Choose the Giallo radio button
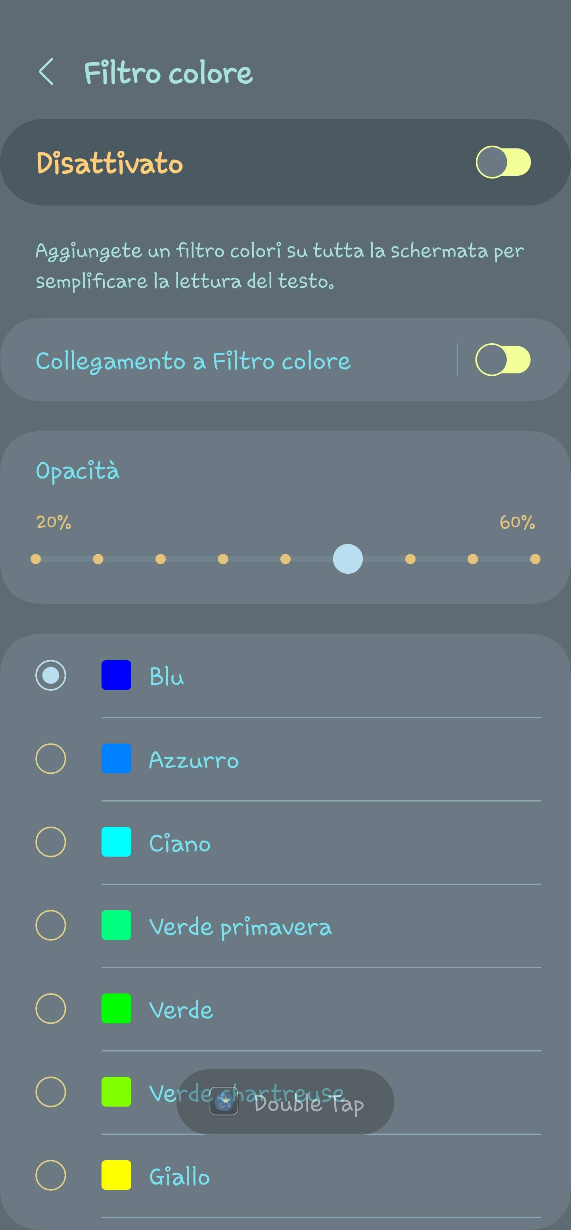Image resolution: width=571 pixels, height=1230 pixels. point(51,1175)
